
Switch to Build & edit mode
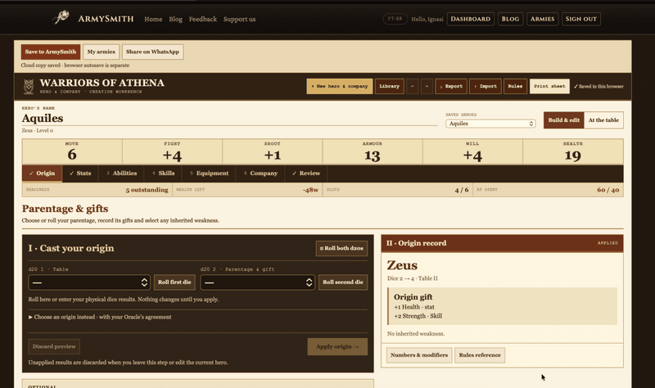(x=563, y=120)
